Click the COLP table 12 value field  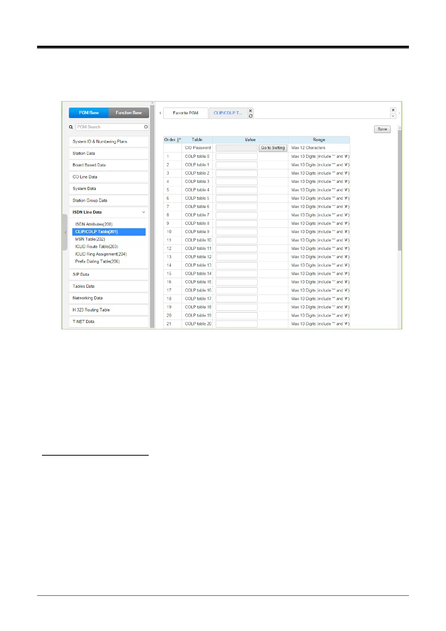coord(237,257)
